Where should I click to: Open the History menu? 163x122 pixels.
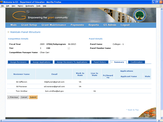tap(20, 6)
